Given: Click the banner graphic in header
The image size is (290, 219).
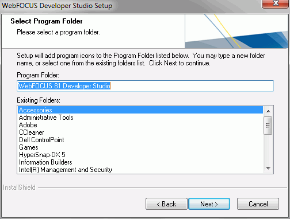Looking at the screenshot, I should (x=236, y=32).
